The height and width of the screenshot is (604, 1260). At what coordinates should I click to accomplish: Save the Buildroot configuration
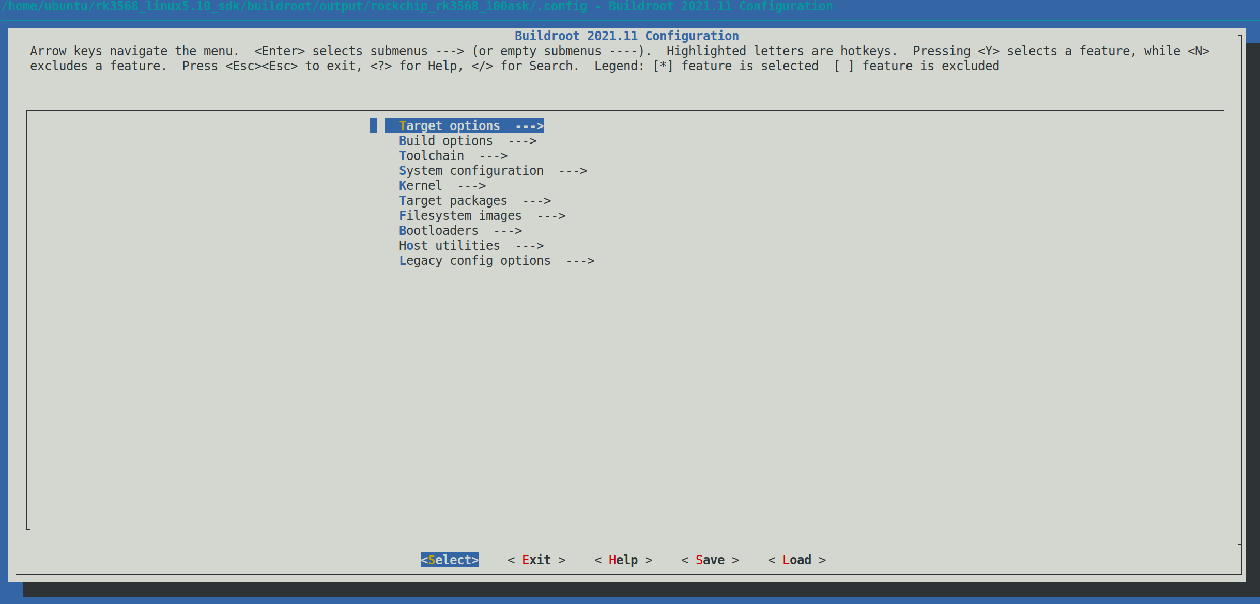pyautogui.click(x=710, y=560)
